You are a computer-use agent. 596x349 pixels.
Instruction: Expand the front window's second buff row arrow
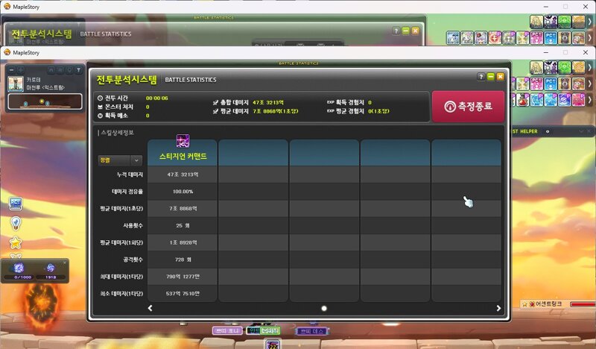click(x=589, y=84)
